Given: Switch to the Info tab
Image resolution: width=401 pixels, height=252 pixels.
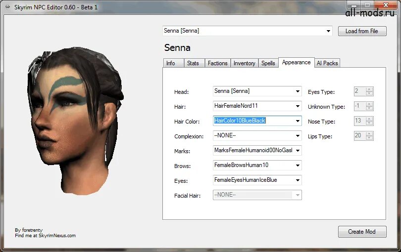Looking at the screenshot, I should (173, 63).
